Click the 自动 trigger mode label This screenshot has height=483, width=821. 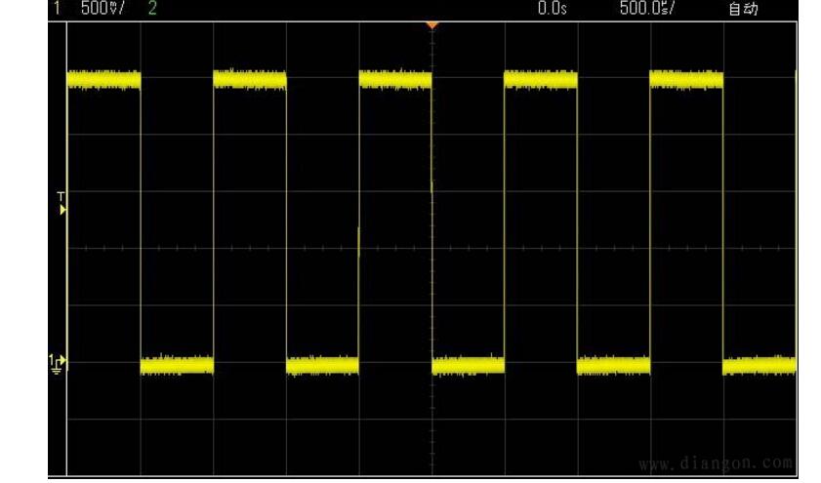[x=743, y=9]
